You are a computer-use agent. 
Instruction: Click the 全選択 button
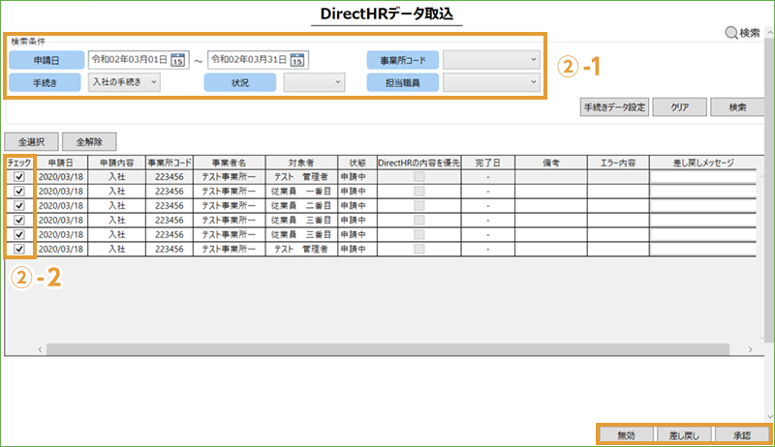[32, 142]
